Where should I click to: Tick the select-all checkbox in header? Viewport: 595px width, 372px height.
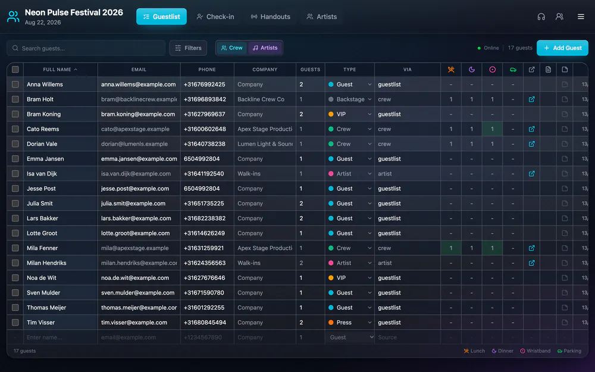(x=15, y=70)
